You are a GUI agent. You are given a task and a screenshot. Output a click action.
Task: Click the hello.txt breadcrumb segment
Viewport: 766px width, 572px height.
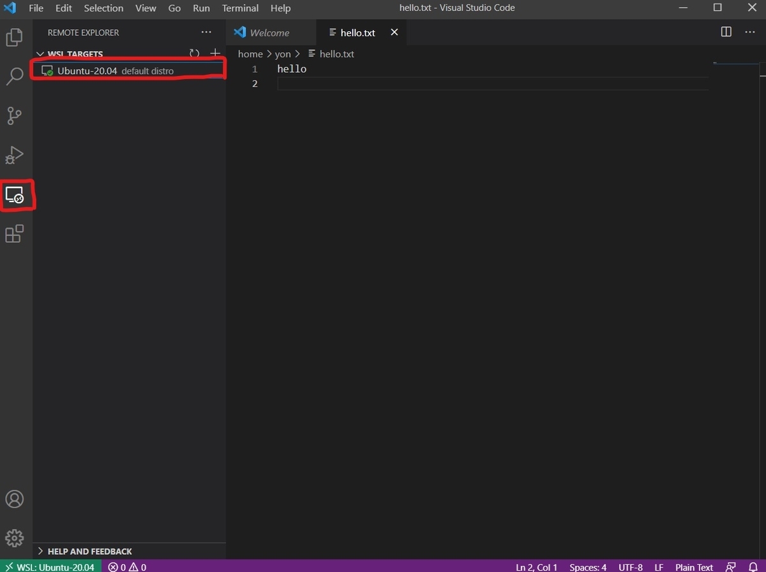click(331, 54)
